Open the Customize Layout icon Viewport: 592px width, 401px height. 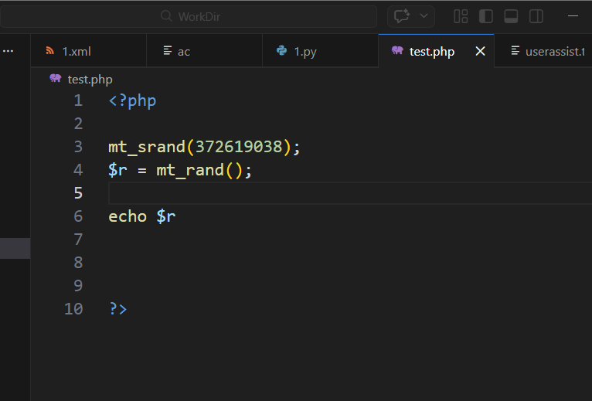[x=461, y=16]
